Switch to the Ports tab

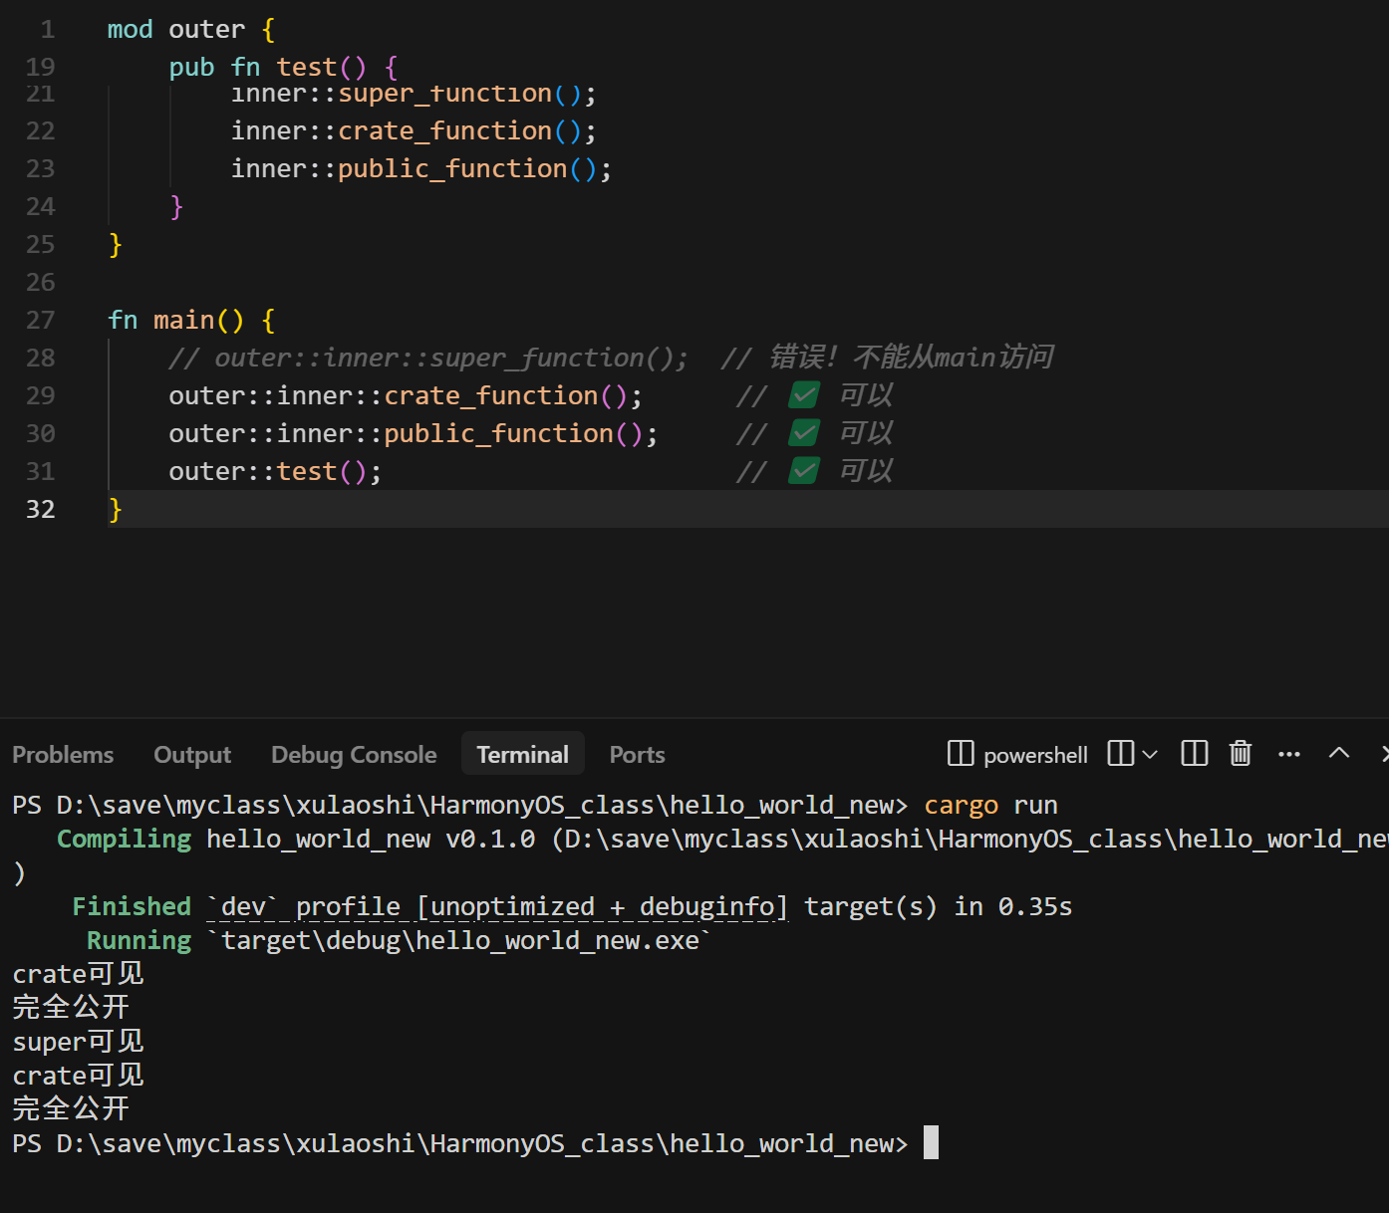(x=638, y=755)
